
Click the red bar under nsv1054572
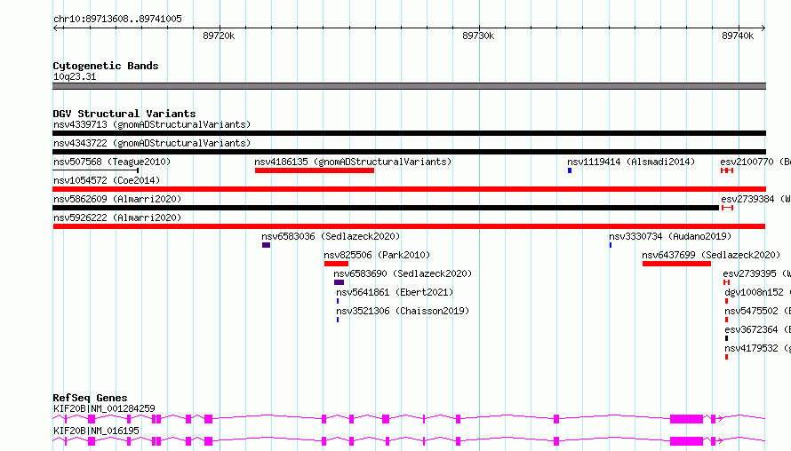(x=409, y=189)
